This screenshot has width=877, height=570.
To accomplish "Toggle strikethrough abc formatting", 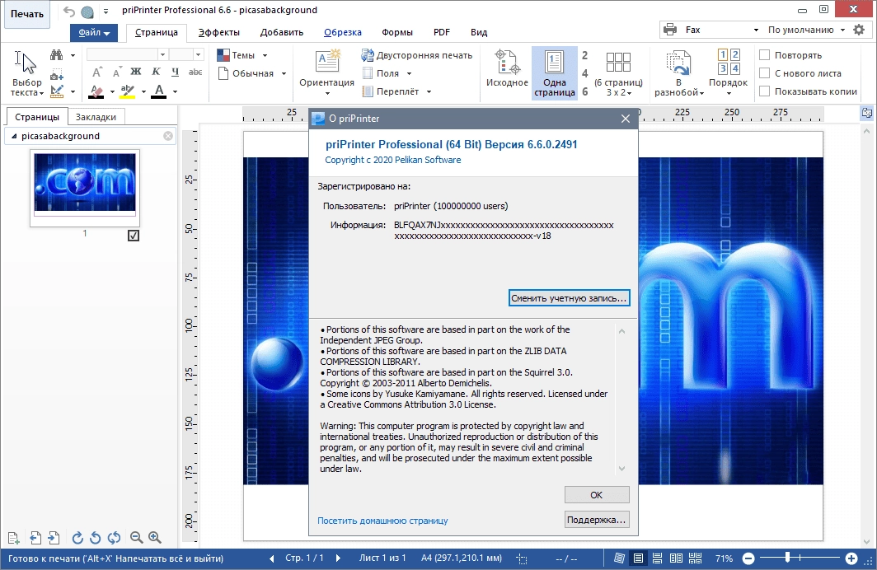I will coord(195,72).
